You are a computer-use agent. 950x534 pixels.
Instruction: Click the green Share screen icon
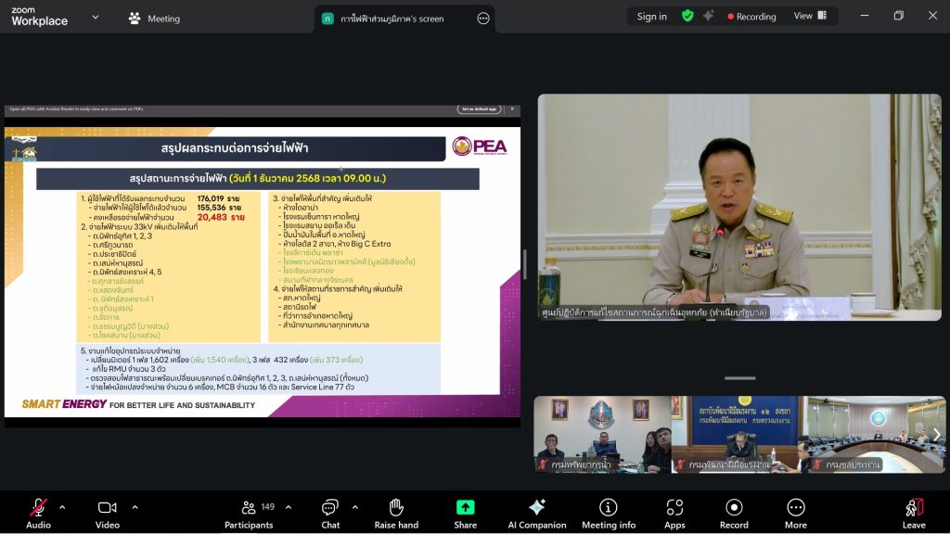[465, 507]
